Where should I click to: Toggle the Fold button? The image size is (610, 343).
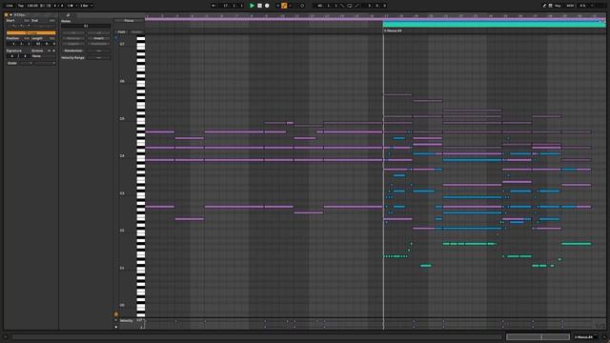click(x=122, y=31)
